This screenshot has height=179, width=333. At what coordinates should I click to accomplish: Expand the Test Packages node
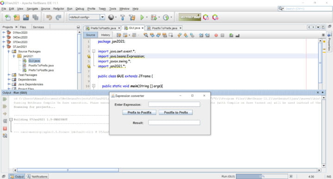tap(9, 75)
